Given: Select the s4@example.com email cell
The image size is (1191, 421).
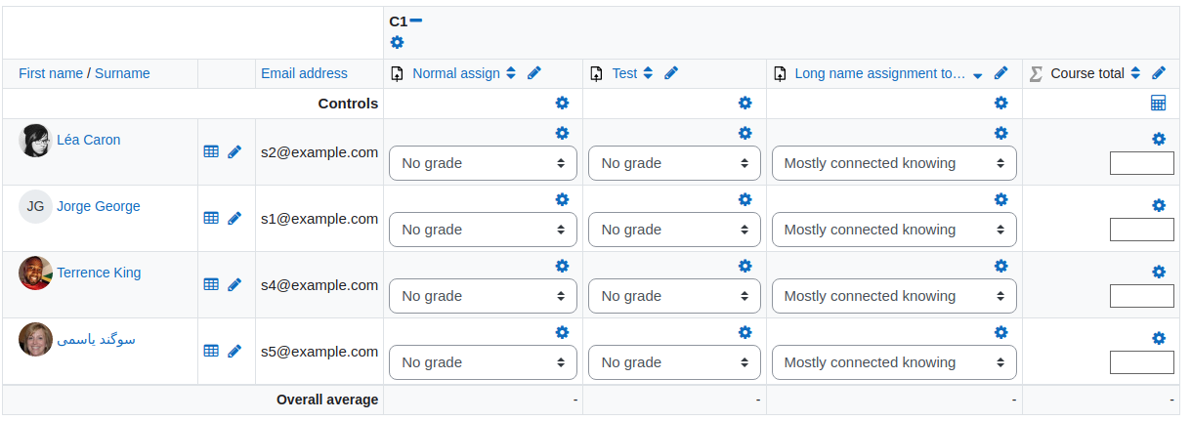Looking at the screenshot, I should [x=319, y=284].
